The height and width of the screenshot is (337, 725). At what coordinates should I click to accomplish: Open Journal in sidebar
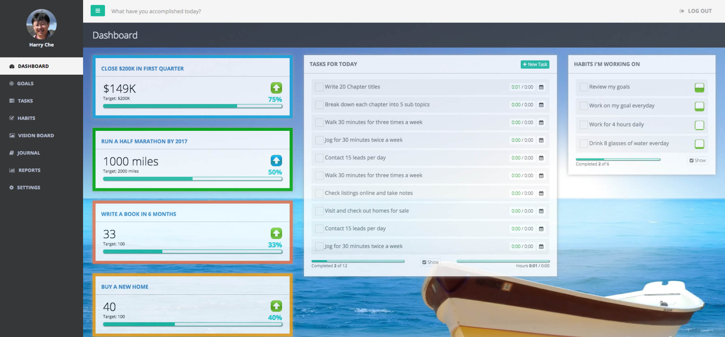click(x=41, y=153)
